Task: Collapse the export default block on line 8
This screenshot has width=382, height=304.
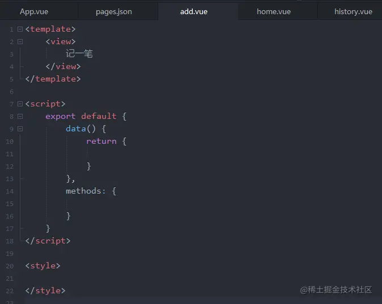Action: click(20, 117)
